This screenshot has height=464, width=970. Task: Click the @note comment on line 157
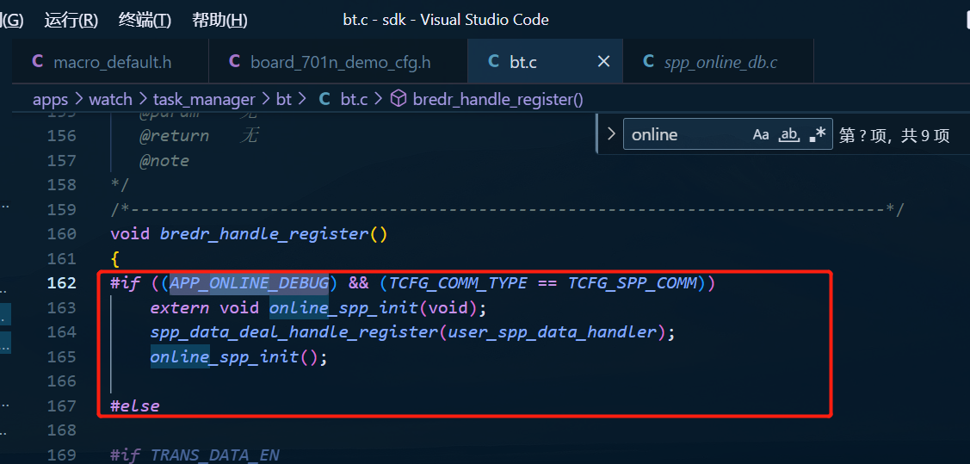click(x=164, y=160)
